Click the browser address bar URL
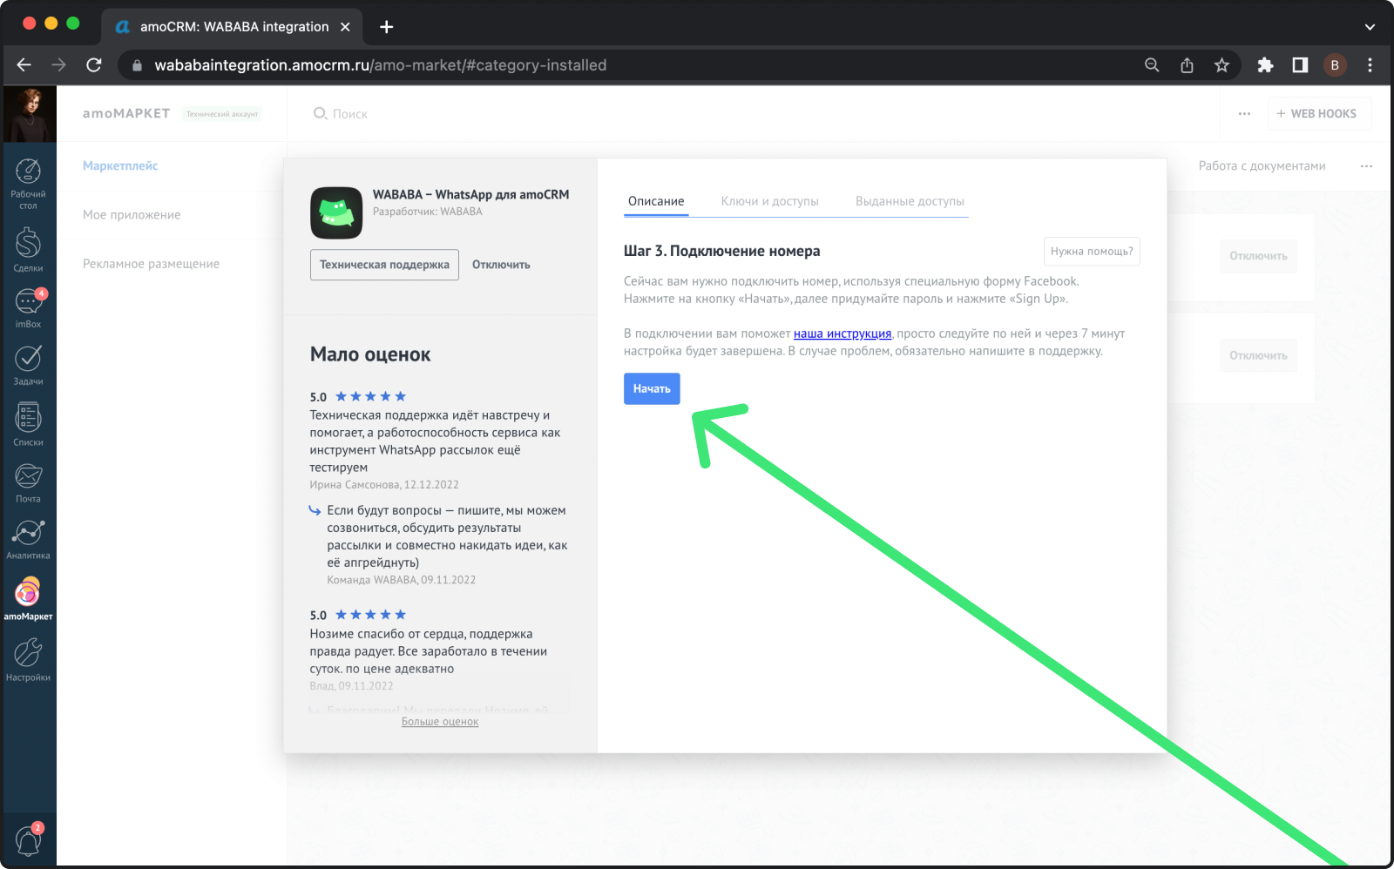This screenshot has width=1394, height=869. 380,65
